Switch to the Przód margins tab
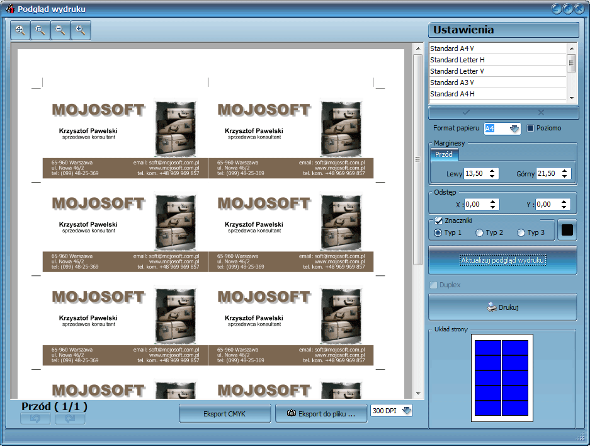This screenshot has height=446, width=590. point(444,154)
